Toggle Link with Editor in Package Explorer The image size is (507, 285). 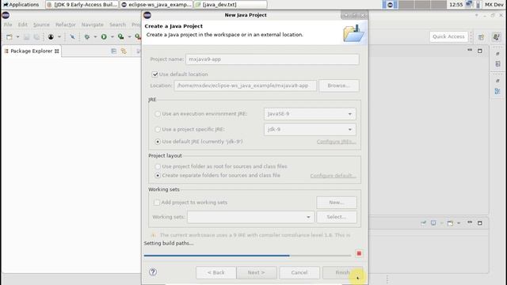124,51
